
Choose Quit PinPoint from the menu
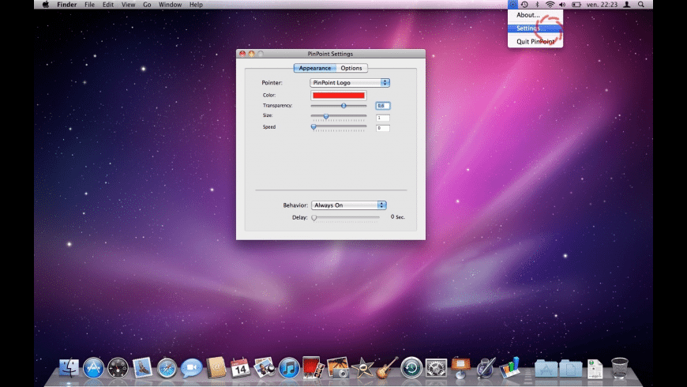tap(535, 42)
